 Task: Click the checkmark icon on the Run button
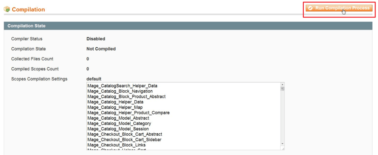pyautogui.click(x=310, y=8)
